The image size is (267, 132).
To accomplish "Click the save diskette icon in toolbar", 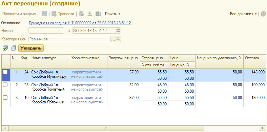I will (44, 14).
